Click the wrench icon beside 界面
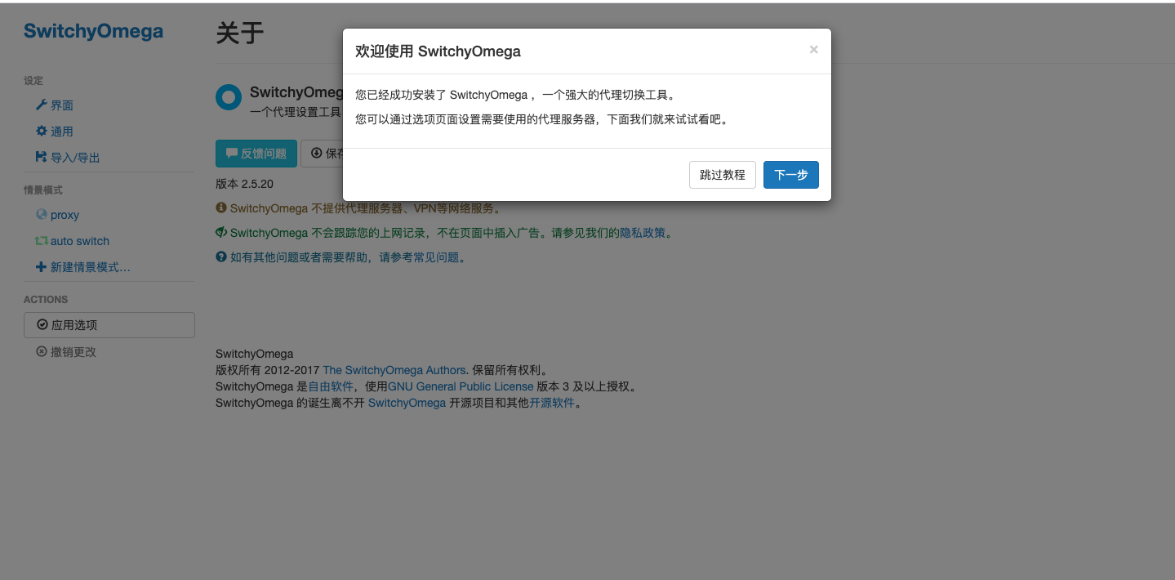 (42, 105)
